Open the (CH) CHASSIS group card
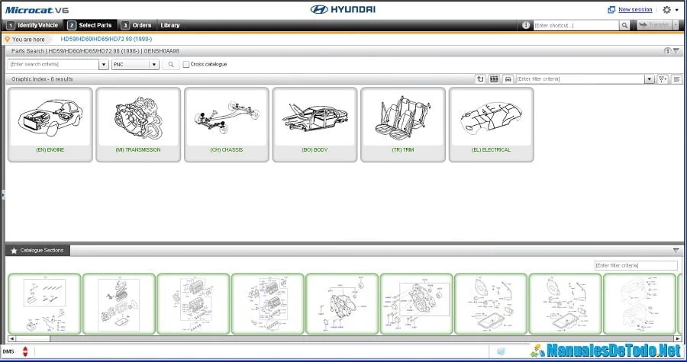 pyautogui.click(x=227, y=124)
